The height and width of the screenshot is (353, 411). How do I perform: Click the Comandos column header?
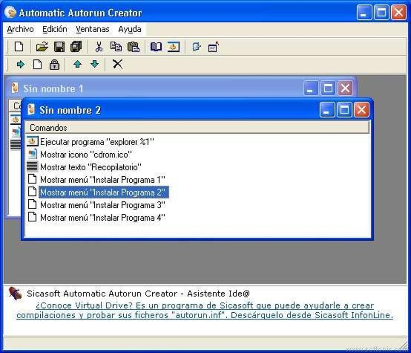[197, 127]
